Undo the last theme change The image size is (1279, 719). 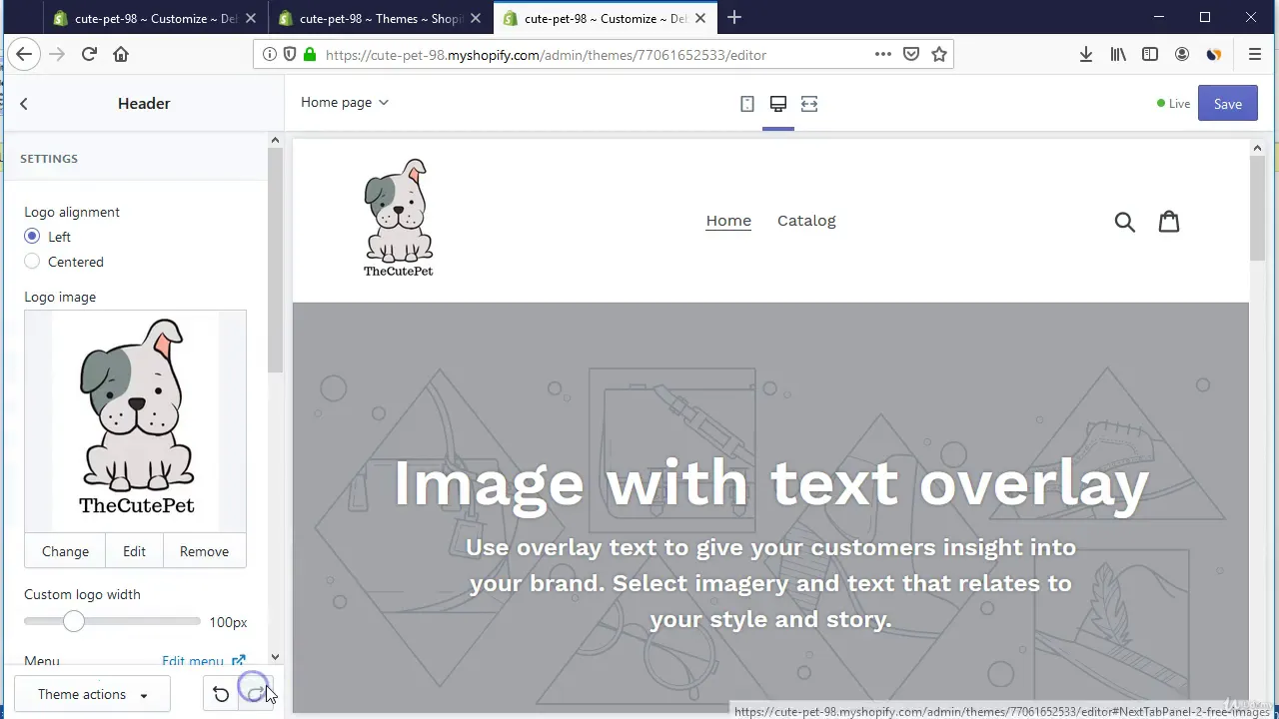221,694
